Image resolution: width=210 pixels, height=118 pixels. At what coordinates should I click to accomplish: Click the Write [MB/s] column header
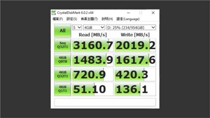tap(135, 35)
